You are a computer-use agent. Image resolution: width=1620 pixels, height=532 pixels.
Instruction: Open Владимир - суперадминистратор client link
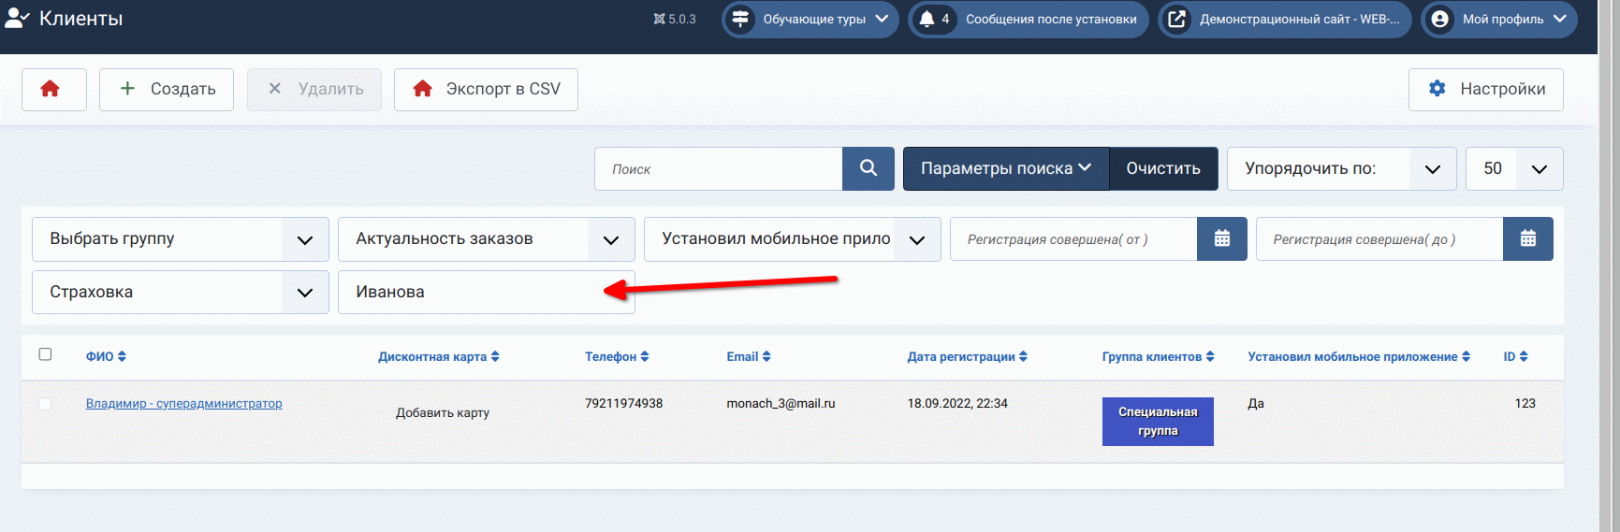[183, 404]
